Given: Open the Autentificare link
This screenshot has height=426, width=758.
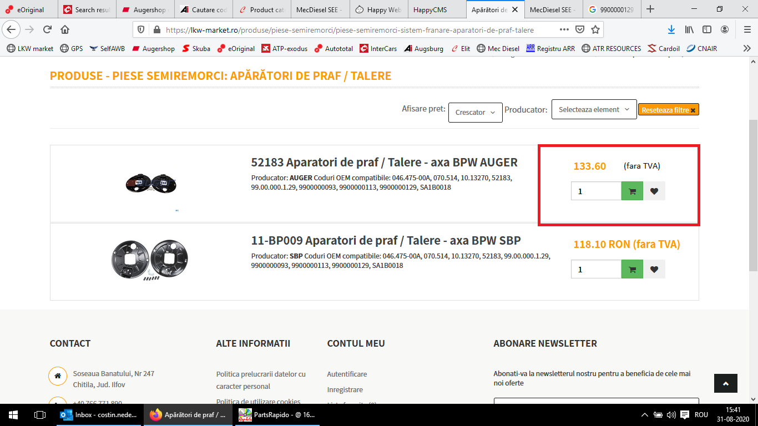Looking at the screenshot, I should 347,374.
